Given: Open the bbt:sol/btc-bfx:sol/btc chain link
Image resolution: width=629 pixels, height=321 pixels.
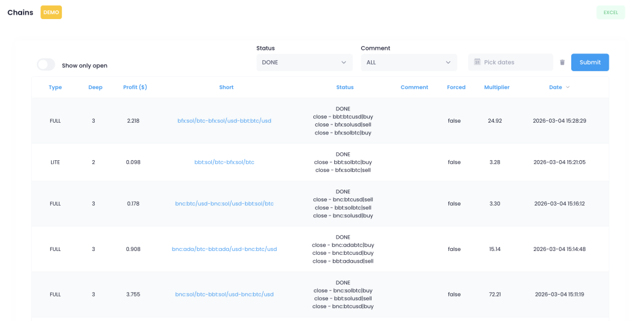Looking at the screenshot, I should tap(224, 162).
